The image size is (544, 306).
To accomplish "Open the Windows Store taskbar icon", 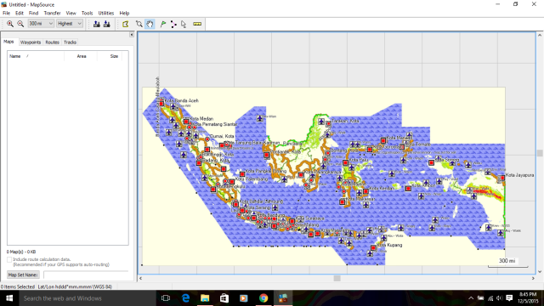I will (224, 298).
